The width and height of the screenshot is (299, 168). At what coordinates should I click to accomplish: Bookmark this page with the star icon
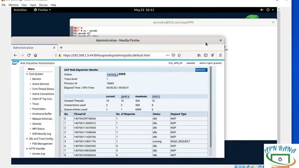click(179, 55)
